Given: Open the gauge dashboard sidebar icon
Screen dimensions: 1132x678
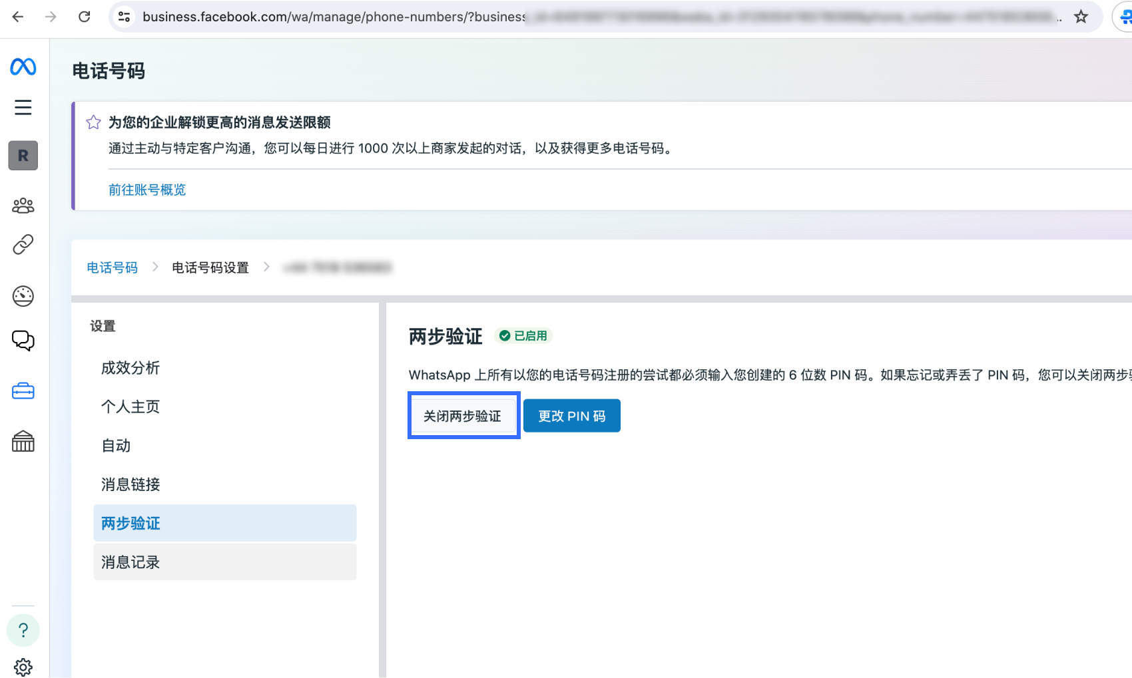Looking at the screenshot, I should point(23,296).
